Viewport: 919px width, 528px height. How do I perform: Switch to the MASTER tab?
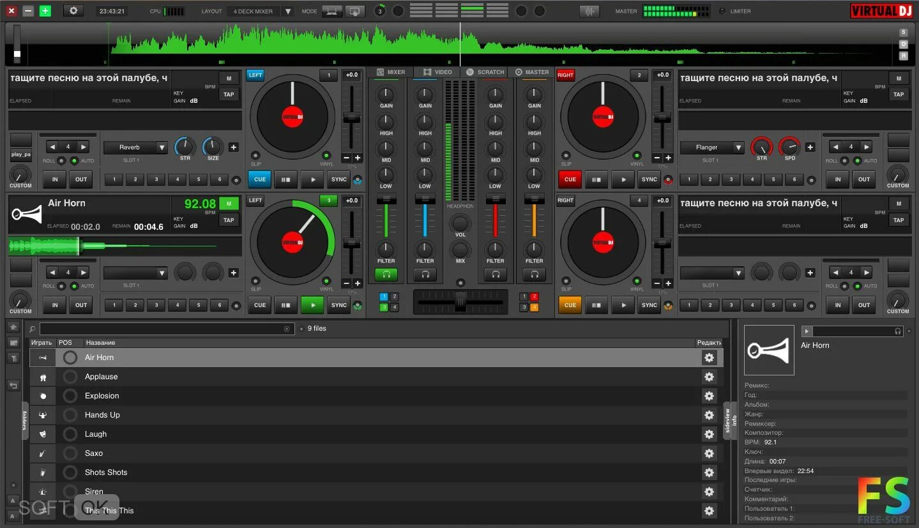pos(532,72)
